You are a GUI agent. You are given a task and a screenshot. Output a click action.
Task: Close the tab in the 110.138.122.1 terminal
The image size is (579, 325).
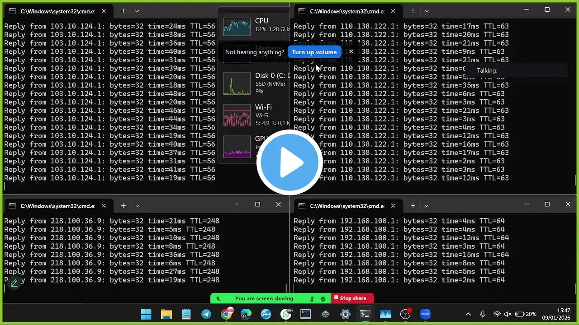click(393, 11)
